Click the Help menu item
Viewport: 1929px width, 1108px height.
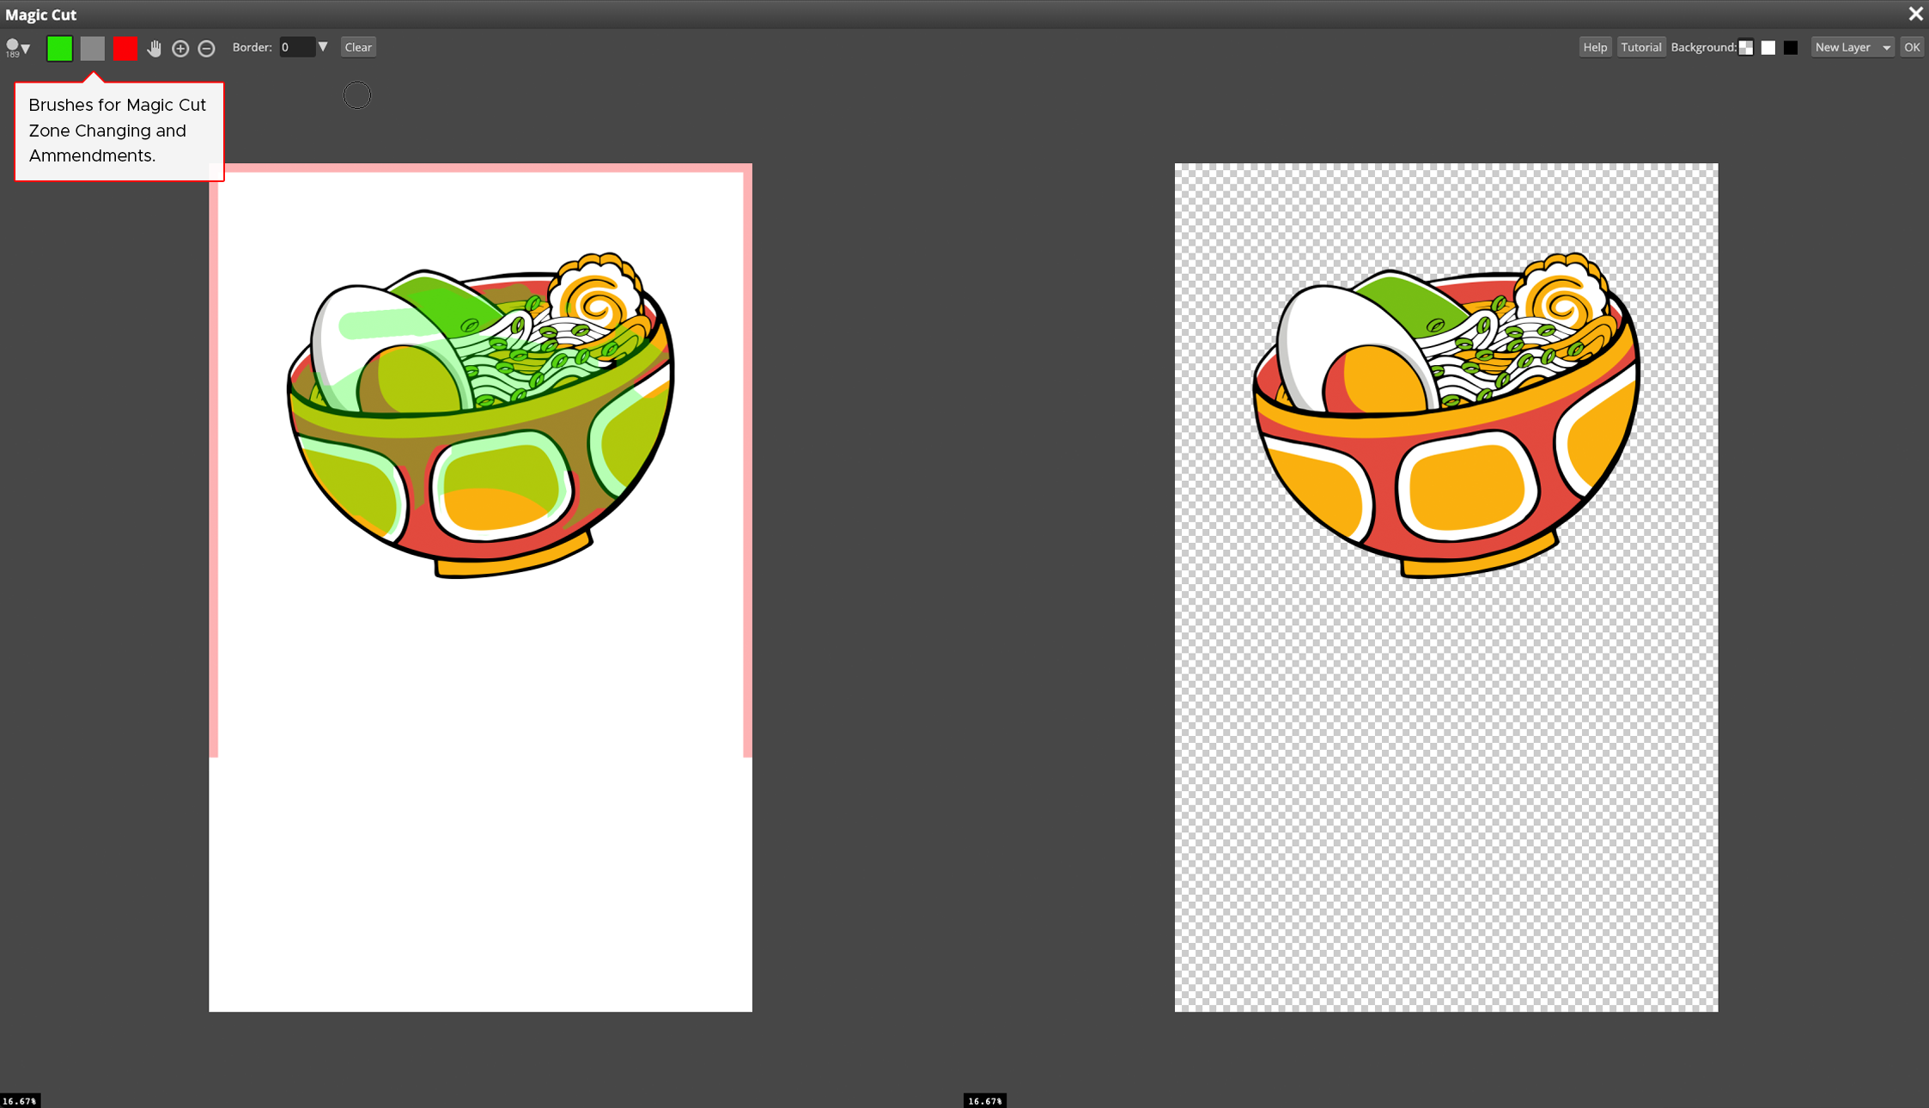tap(1595, 46)
